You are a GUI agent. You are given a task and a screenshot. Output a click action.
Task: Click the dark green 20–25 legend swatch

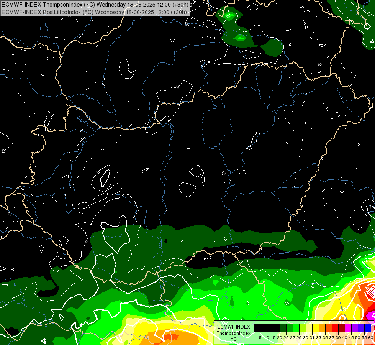[283, 328]
